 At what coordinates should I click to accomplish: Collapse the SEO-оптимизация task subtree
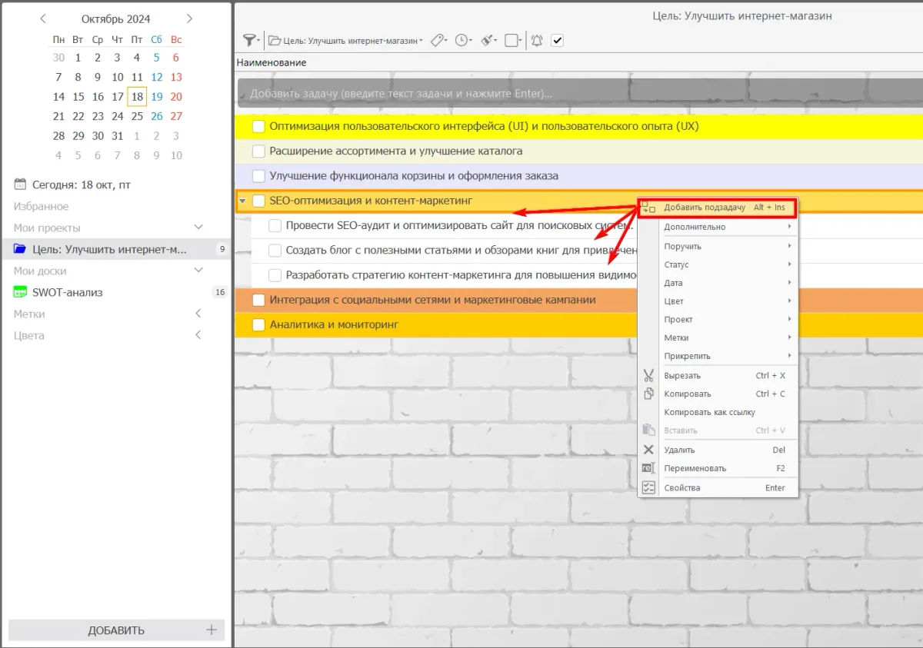(x=242, y=201)
